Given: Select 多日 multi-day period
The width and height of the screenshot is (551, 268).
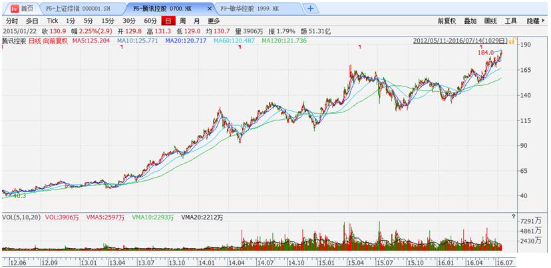Looking at the screenshot, I should tap(31, 21).
